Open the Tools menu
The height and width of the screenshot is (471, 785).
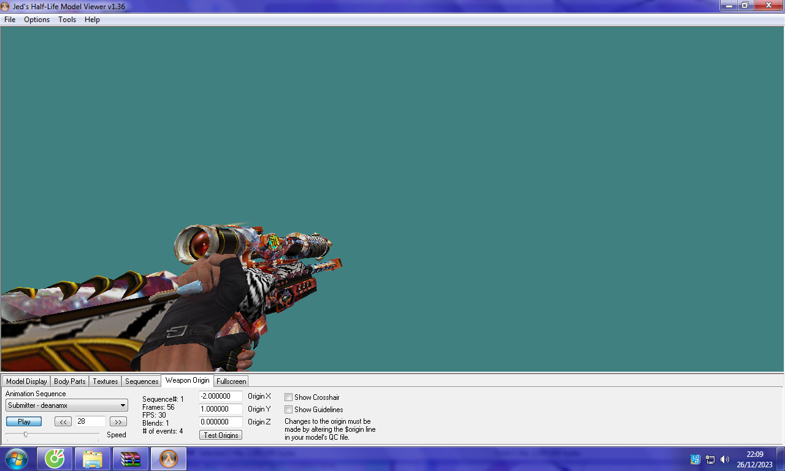[67, 19]
